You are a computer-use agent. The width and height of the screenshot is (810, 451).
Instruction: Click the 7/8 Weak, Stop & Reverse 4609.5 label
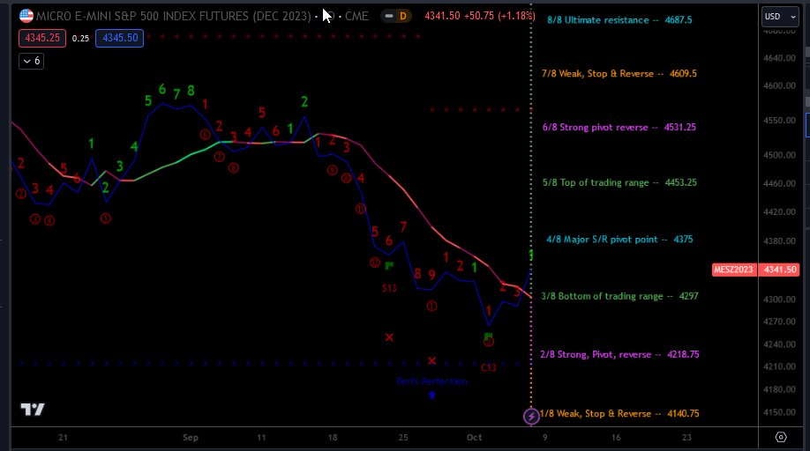pyautogui.click(x=619, y=74)
